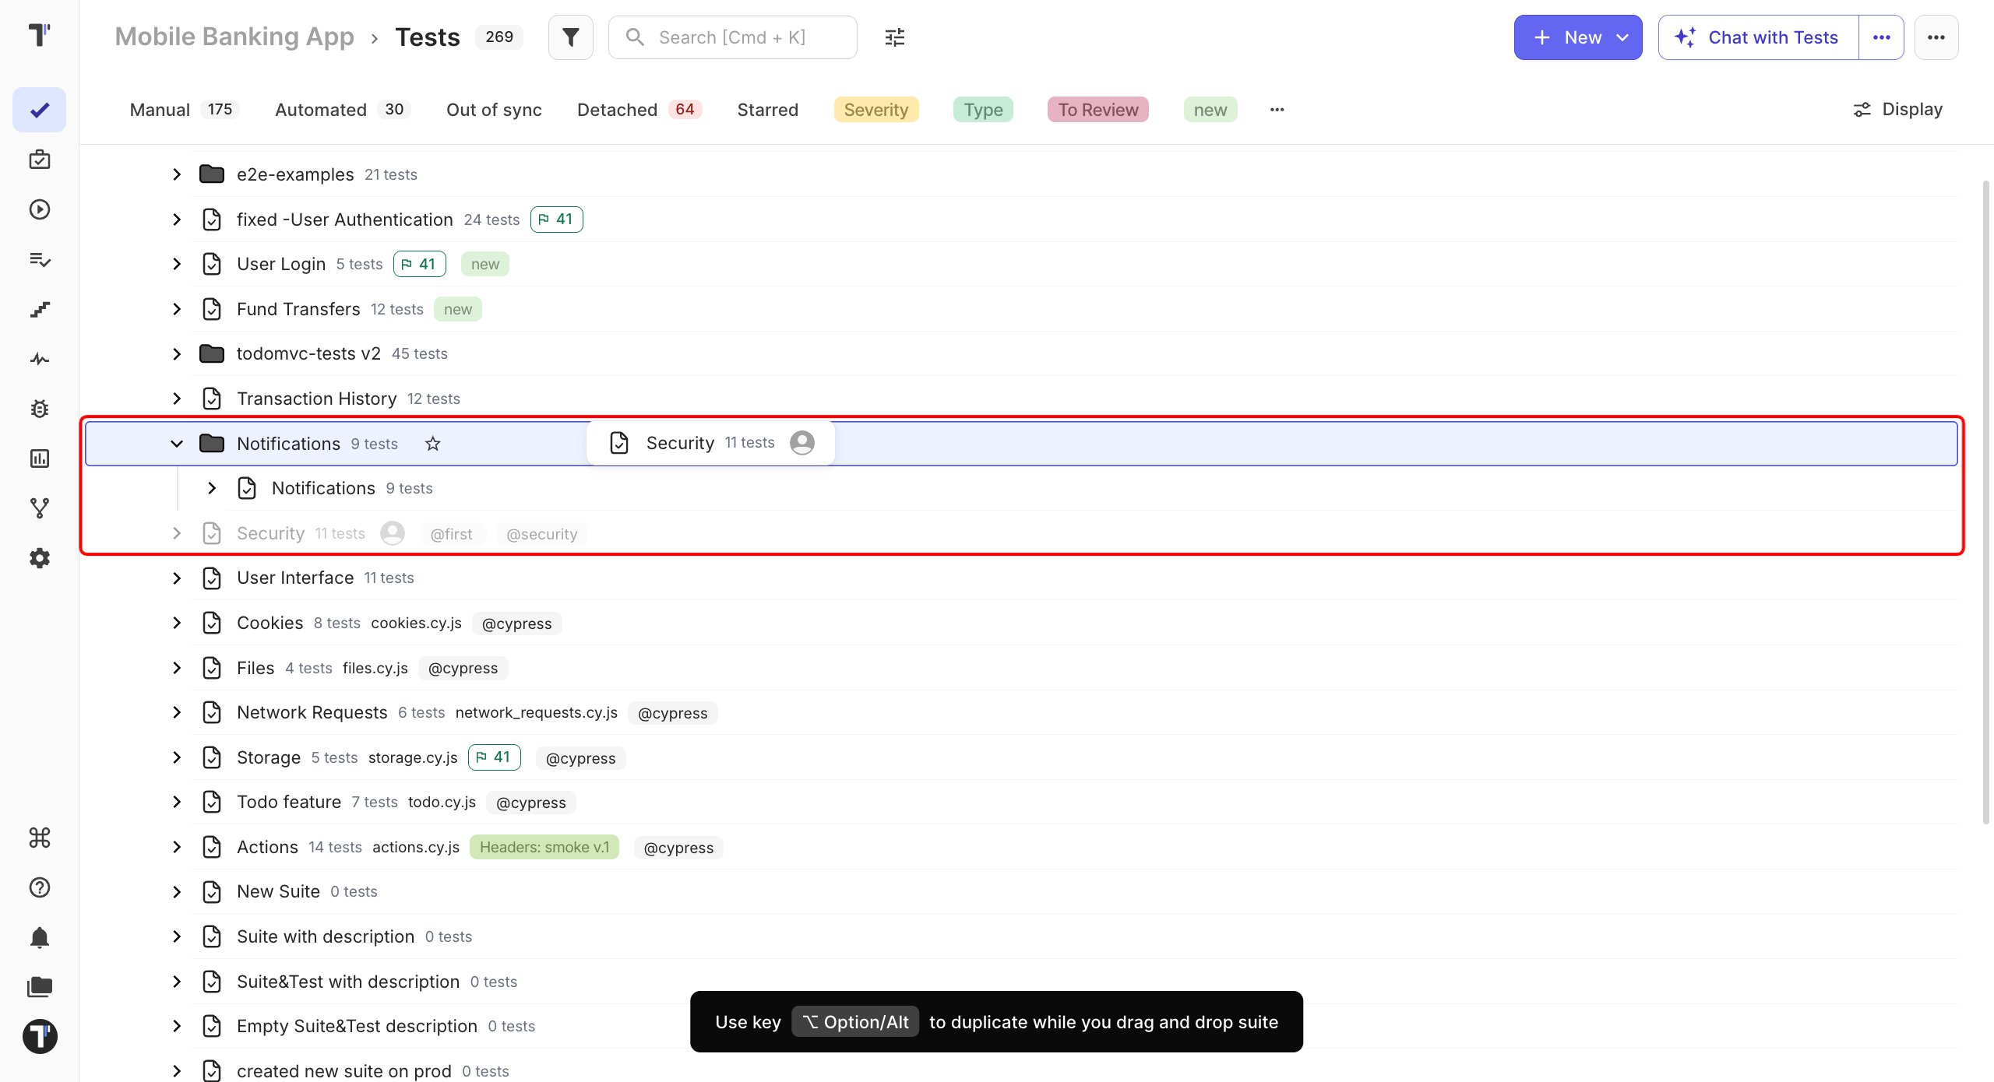The image size is (1994, 1082).
Task: Open the Display options
Action: [x=1897, y=110]
